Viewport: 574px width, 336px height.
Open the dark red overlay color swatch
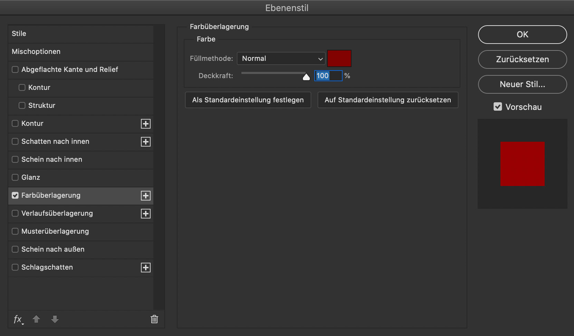(x=339, y=58)
